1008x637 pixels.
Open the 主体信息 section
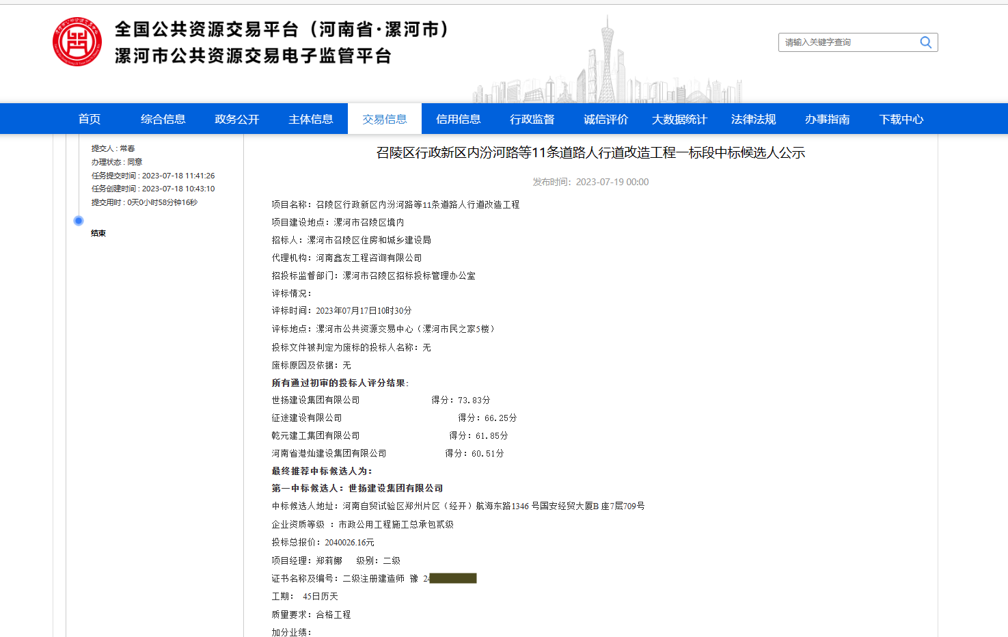(310, 118)
